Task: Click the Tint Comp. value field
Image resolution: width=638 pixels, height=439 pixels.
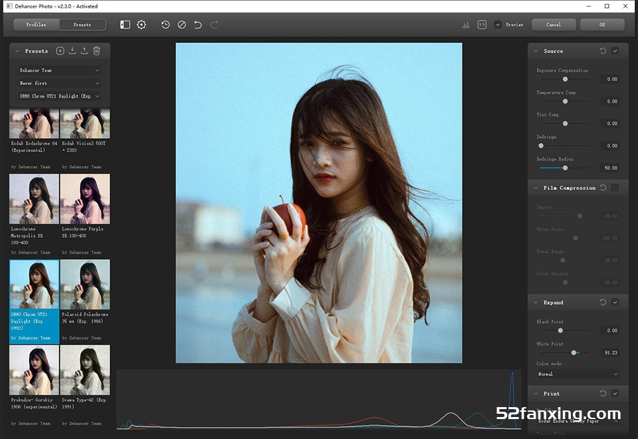Action: [609, 124]
